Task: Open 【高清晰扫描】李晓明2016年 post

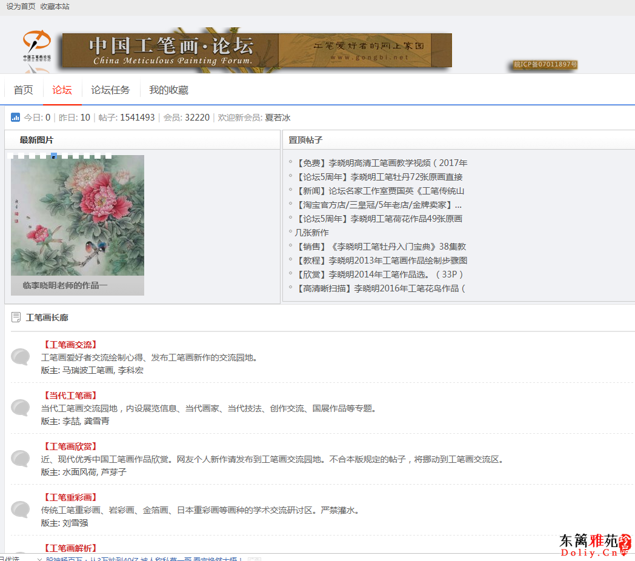Action: (x=380, y=288)
